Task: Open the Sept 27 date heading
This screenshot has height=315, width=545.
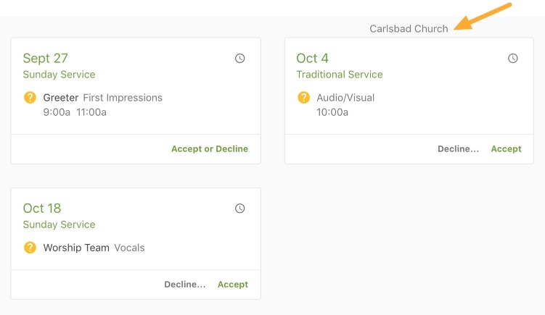Action: point(46,58)
